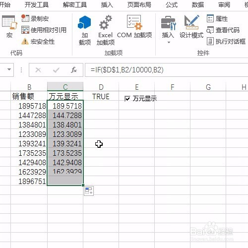Select the cell containing TRUE
This screenshot has height=248, width=248.
click(101, 96)
